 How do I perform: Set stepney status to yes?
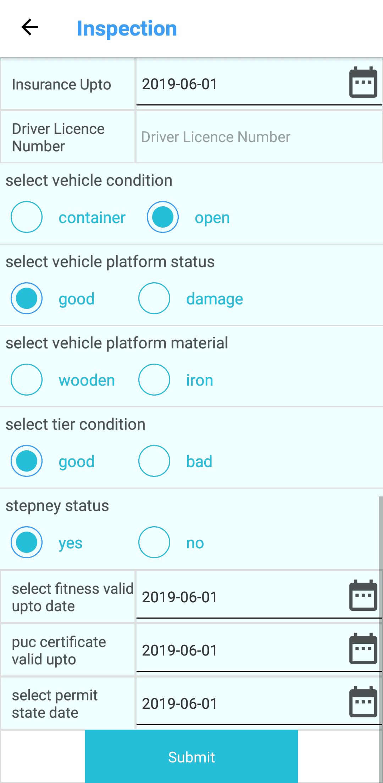27,542
